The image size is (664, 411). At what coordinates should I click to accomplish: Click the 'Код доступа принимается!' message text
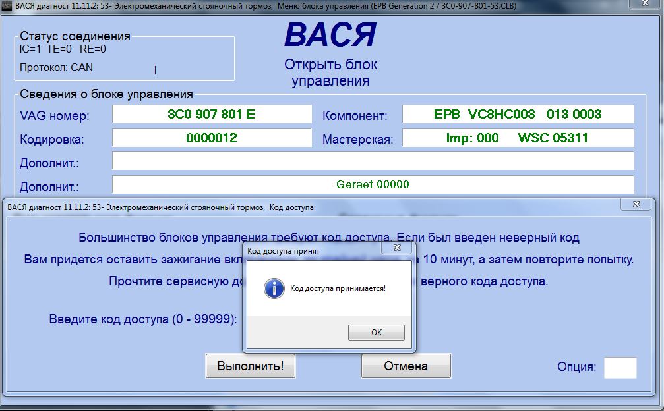(338, 289)
